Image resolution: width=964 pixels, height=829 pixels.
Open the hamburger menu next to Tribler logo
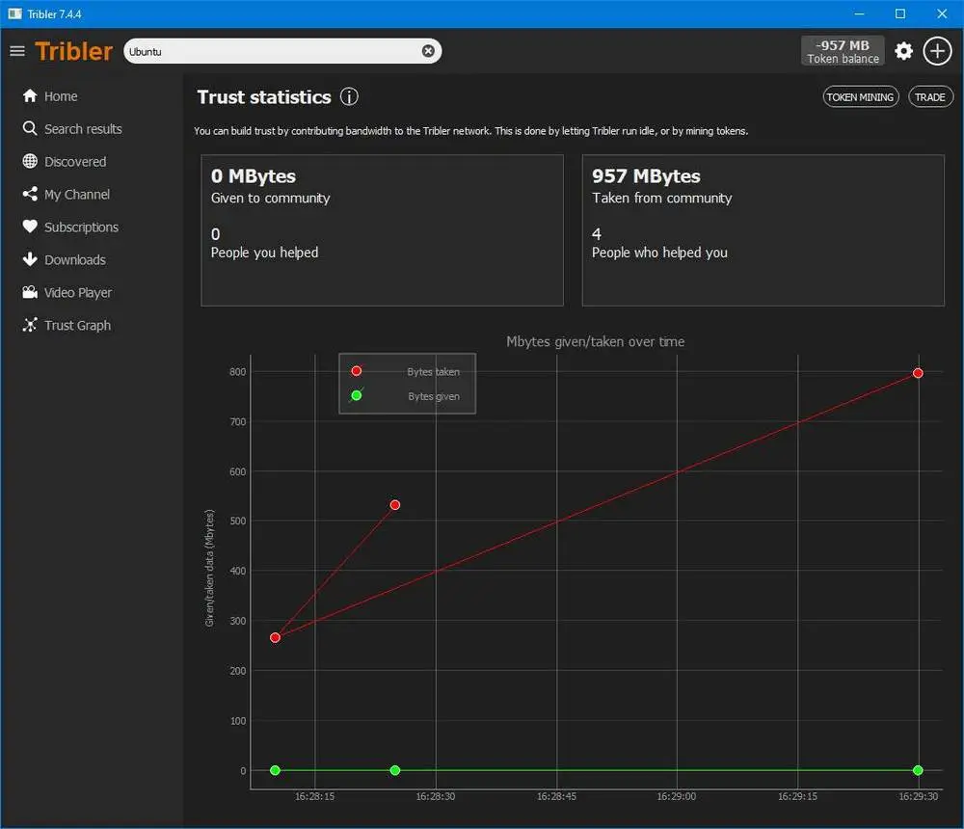tap(17, 51)
